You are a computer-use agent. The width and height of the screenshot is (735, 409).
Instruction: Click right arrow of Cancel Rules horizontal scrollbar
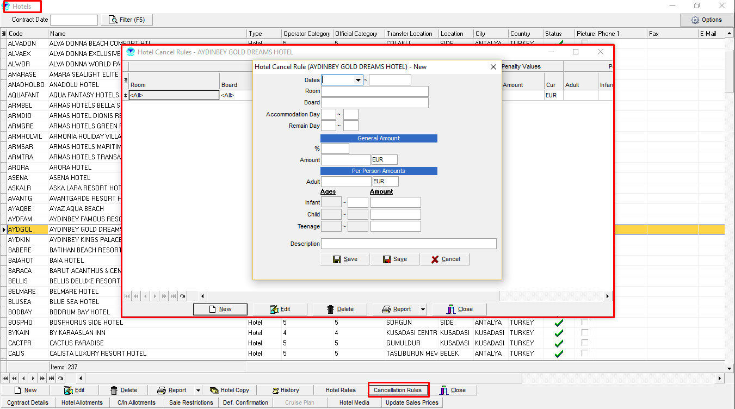click(607, 296)
